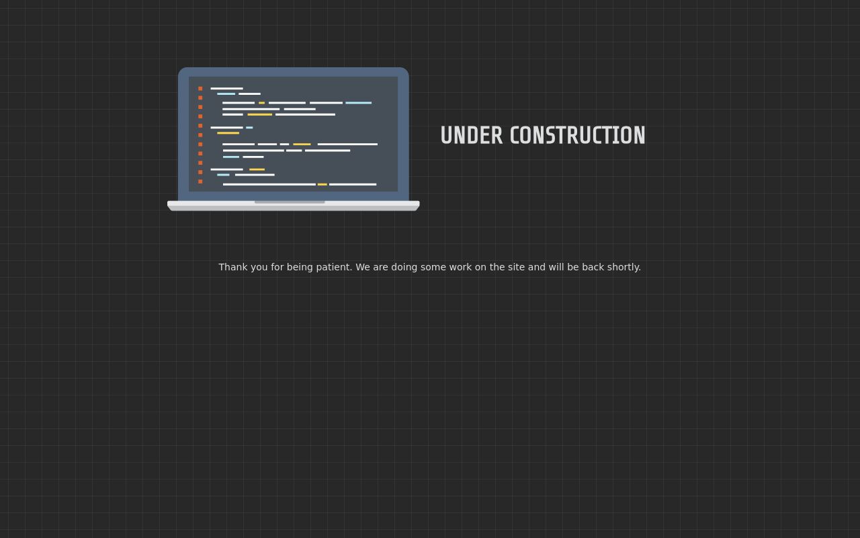Click the UNDER CONSTRUCTION heading
The height and width of the screenshot is (538, 860).
point(542,135)
